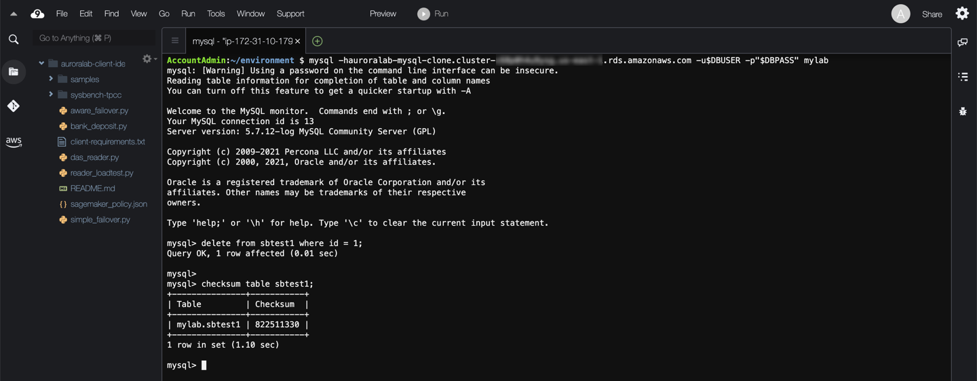Screen dimensions: 977x381
Task: Open the AWS explorer panel
Action: pos(14,142)
